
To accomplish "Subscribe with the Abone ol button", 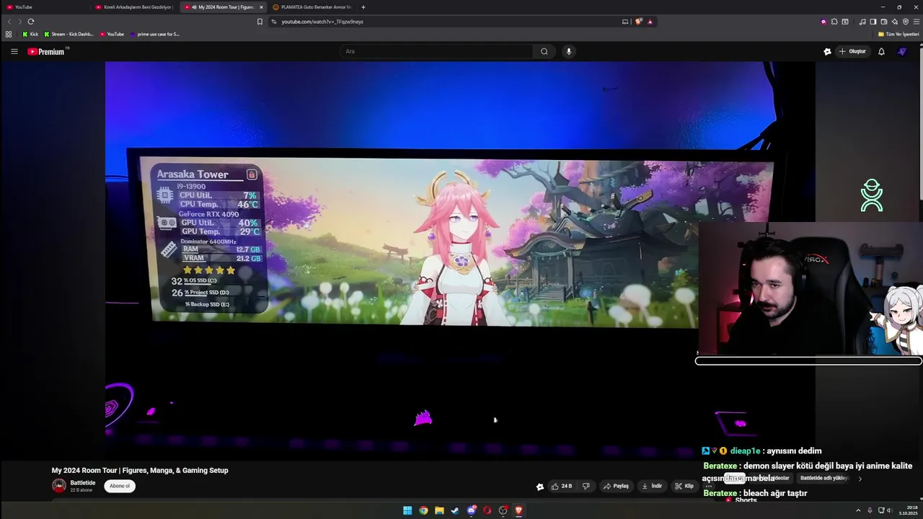I will point(120,486).
